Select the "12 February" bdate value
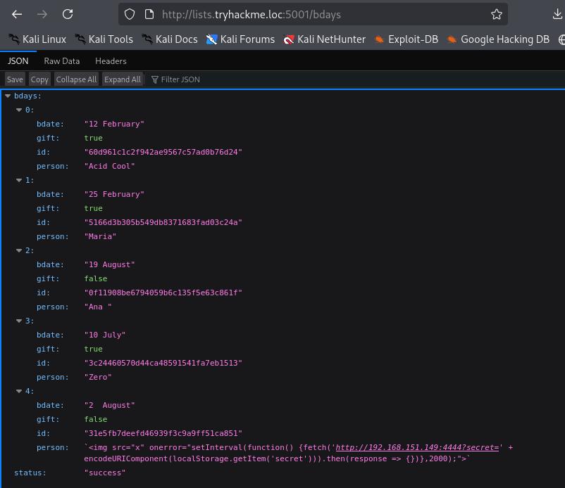Viewport: 565px width, 488px height. [x=114, y=124]
